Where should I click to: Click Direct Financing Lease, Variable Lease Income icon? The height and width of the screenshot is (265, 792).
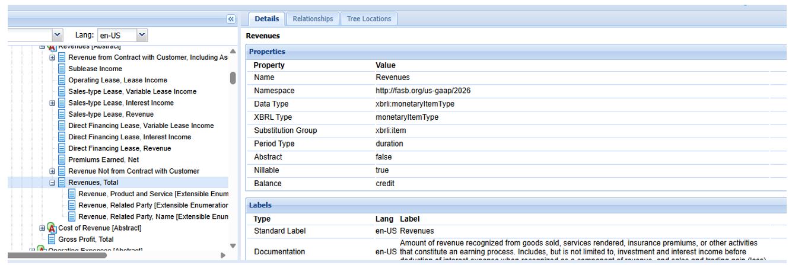62,126
